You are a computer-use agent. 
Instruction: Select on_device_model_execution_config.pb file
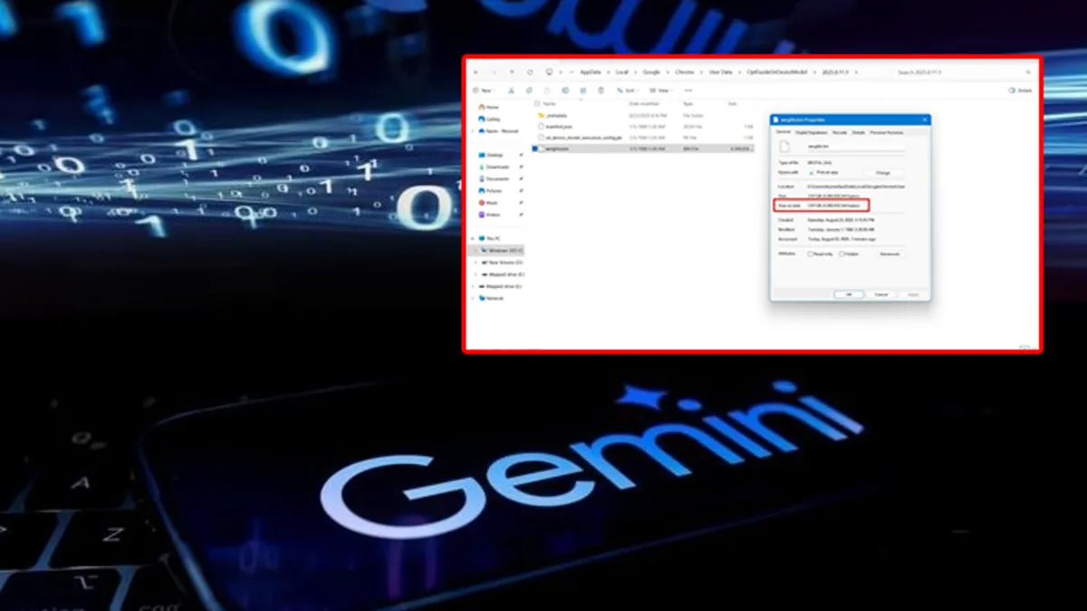click(581, 138)
